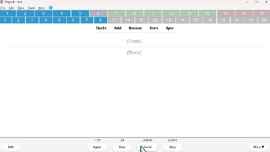Click blue box 3 in upper row

click(44, 14)
